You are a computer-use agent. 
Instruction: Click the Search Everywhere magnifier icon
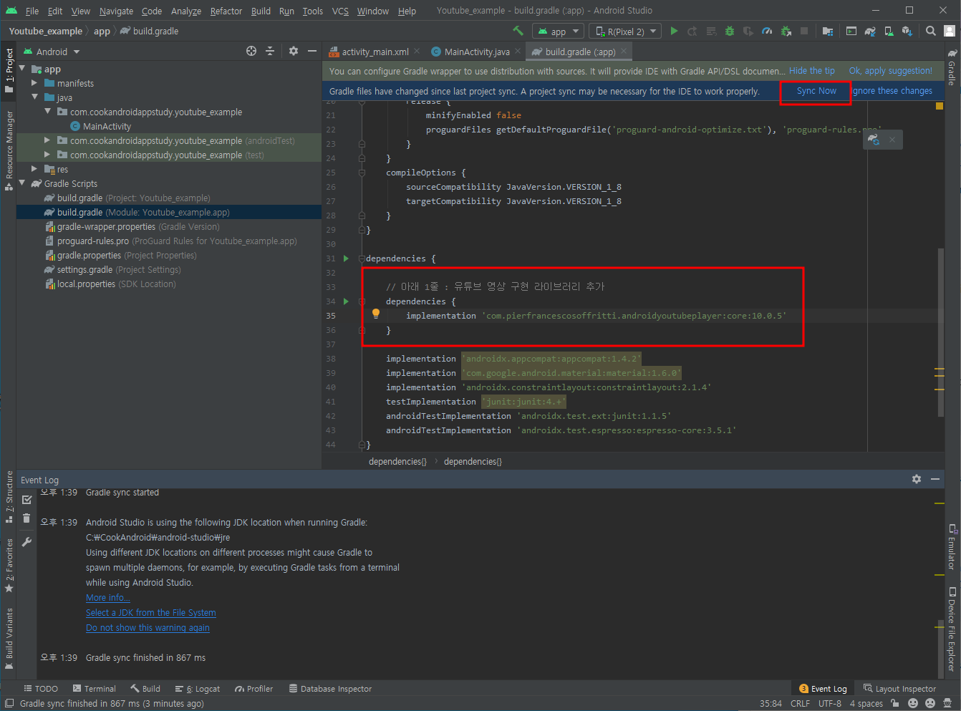931,31
